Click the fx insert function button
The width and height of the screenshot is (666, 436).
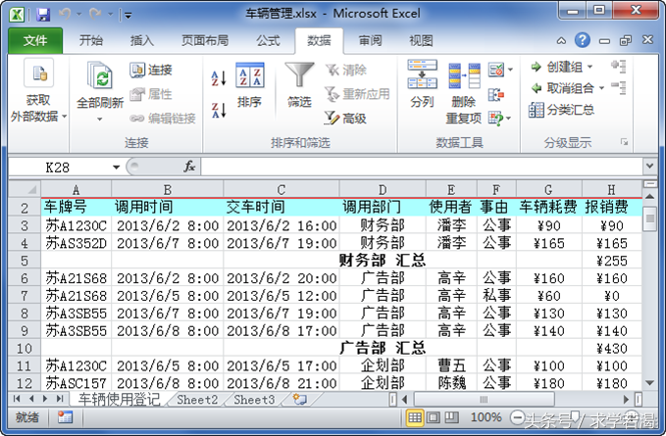pyautogui.click(x=189, y=167)
